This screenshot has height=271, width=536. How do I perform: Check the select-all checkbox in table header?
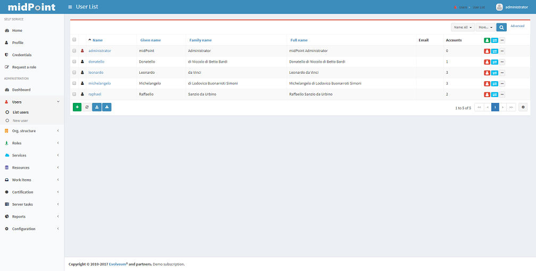(x=74, y=40)
